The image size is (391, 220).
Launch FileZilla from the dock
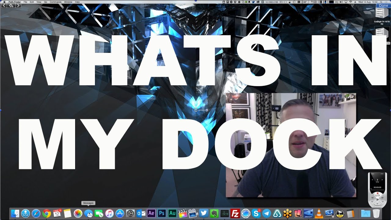235,213
